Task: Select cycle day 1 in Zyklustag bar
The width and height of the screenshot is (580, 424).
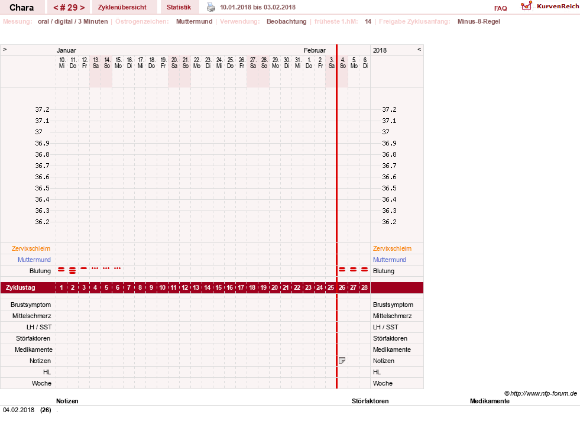Action: click(61, 287)
